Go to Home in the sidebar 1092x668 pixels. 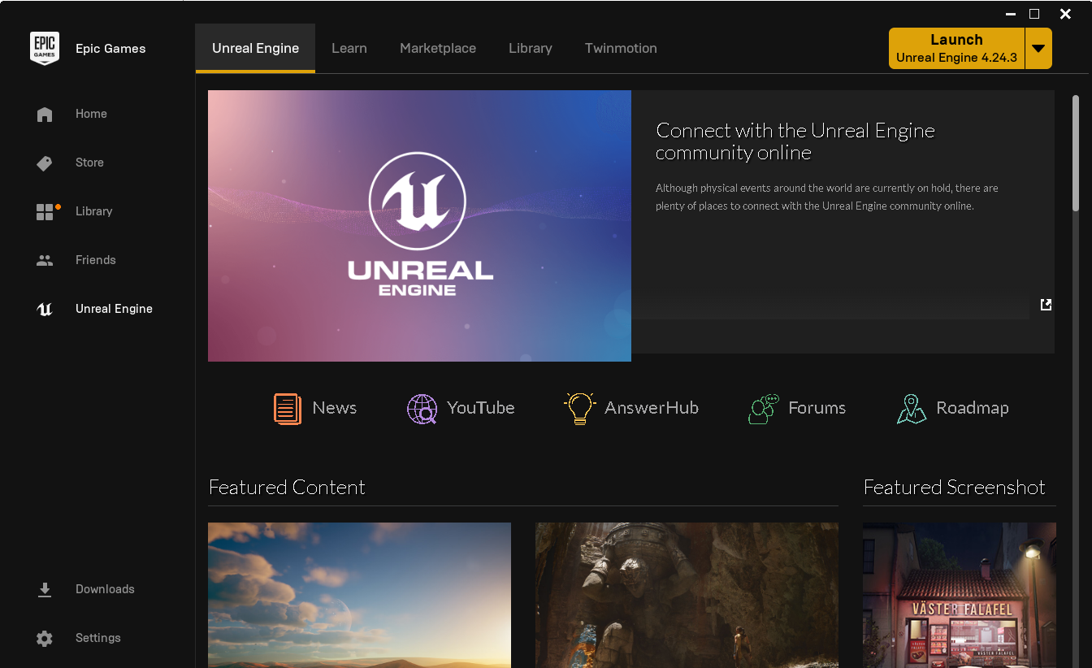tap(91, 114)
